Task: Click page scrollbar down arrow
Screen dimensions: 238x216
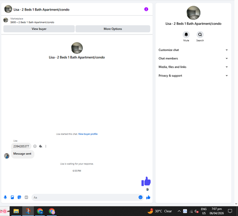Action: [x=236, y=204]
